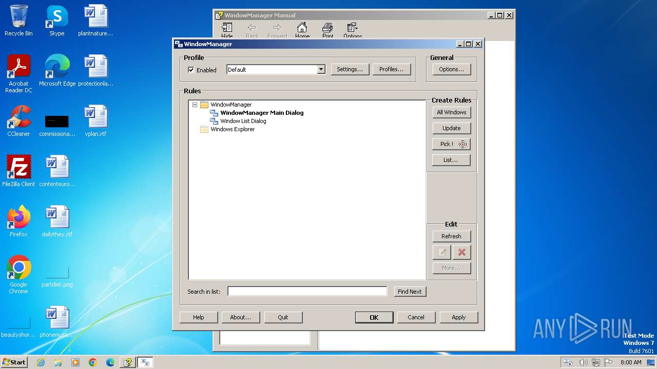Image resolution: width=657 pixels, height=369 pixels.
Task: Select the contenteuro document icon
Action: click(x=57, y=171)
